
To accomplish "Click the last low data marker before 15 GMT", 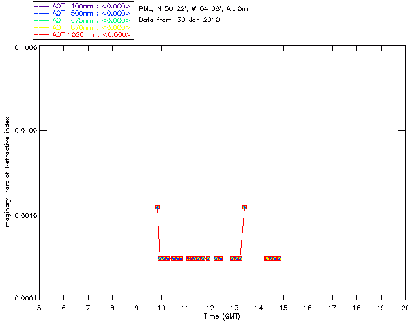I will tap(279, 258).
